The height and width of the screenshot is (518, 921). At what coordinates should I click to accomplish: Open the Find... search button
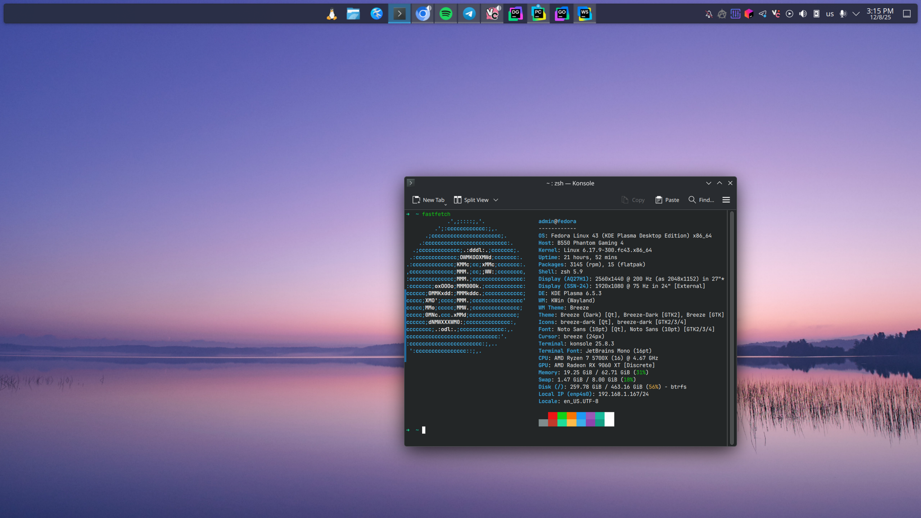point(701,200)
